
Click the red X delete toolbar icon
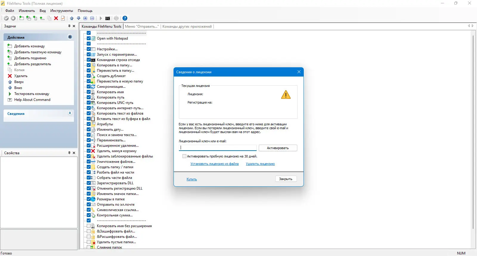(x=56, y=18)
